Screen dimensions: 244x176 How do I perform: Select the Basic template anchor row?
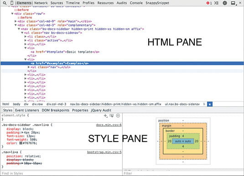click(65, 52)
